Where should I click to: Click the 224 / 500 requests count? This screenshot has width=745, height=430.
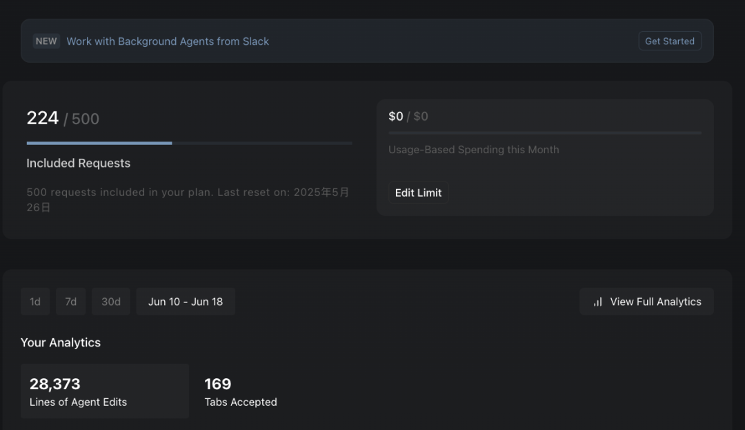(x=63, y=118)
